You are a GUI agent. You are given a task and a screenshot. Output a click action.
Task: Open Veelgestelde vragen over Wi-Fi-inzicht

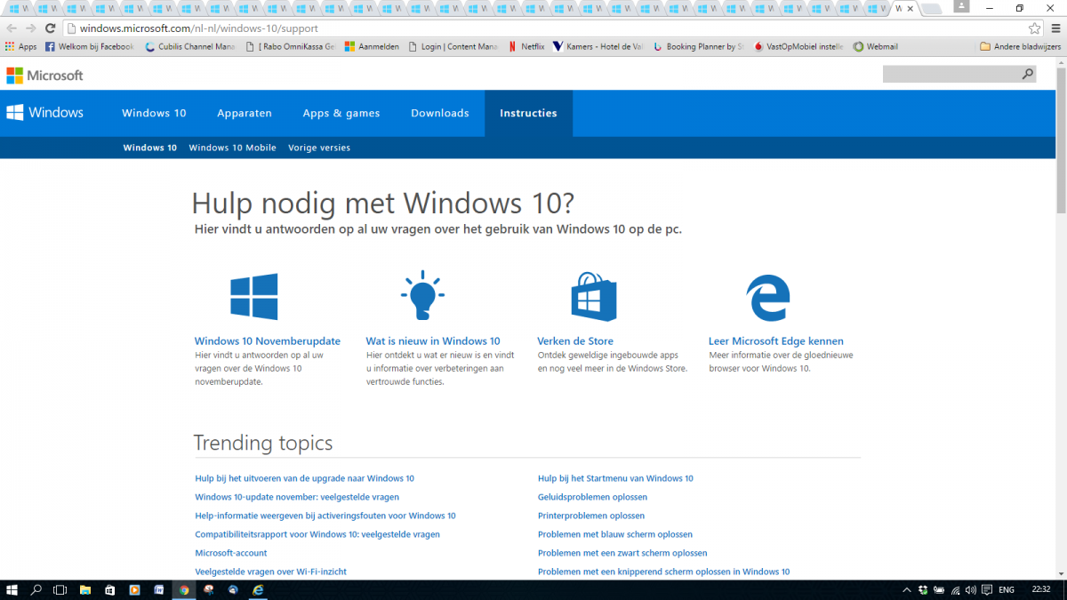pyautogui.click(x=271, y=572)
